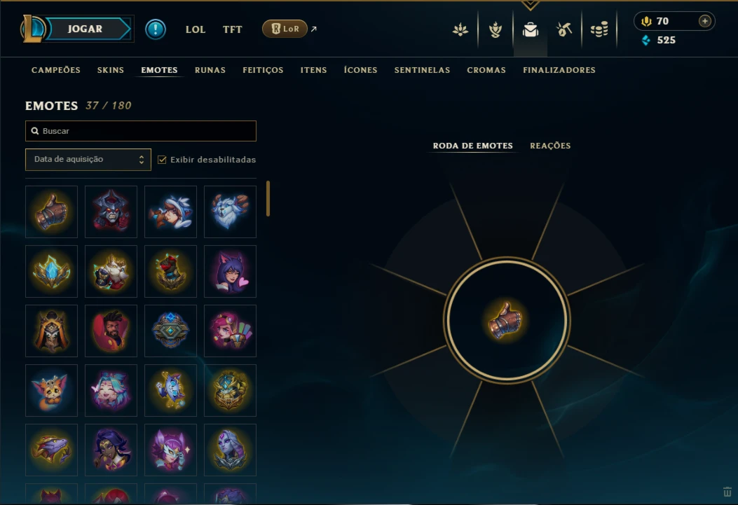Open the Finalizadores tab
The image size is (738, 505).
point(559,70)
